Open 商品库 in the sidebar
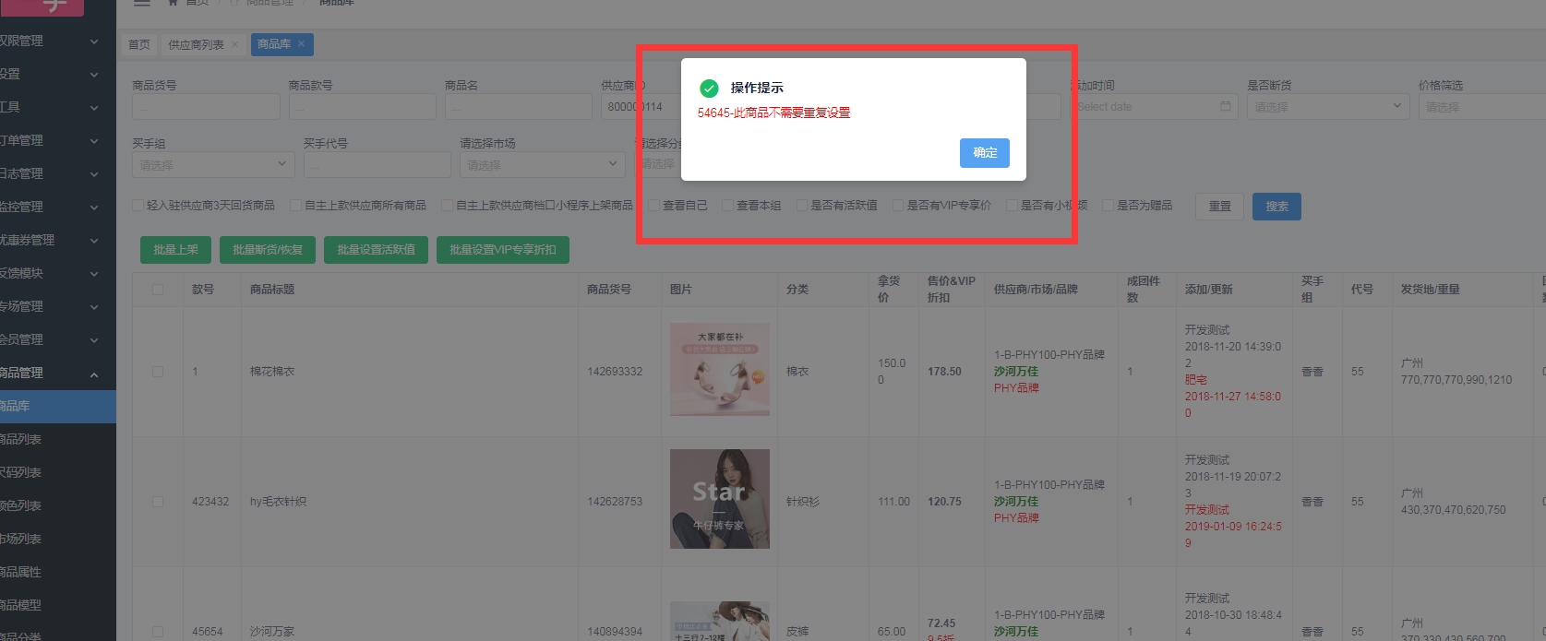This screenshot has width=1546, height=641. pos(58,407)
